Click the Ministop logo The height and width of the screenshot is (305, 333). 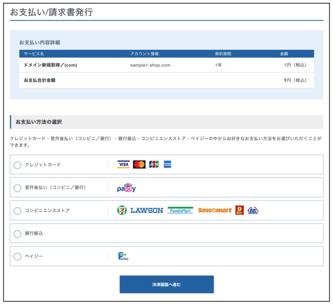[253, 211]
